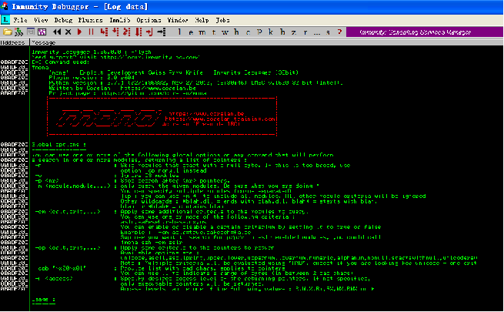Show memory map with m button
504x312 pixels.
202,32
